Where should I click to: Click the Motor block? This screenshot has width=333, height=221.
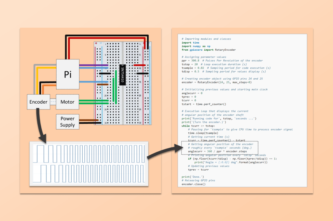(67, 102)
